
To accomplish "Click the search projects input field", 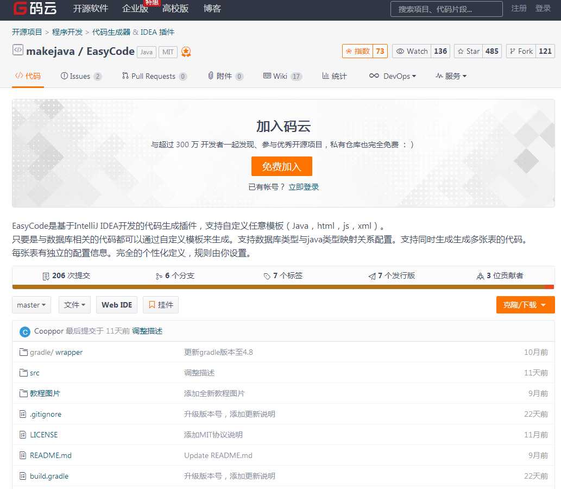I will pos(446,9).
